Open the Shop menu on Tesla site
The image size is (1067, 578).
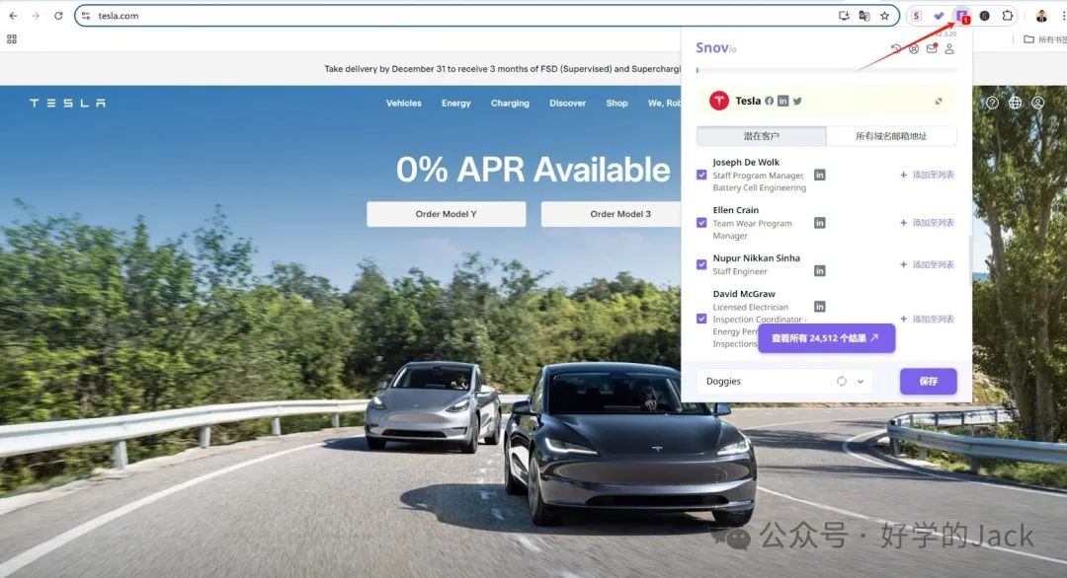[x=617, y=104]
